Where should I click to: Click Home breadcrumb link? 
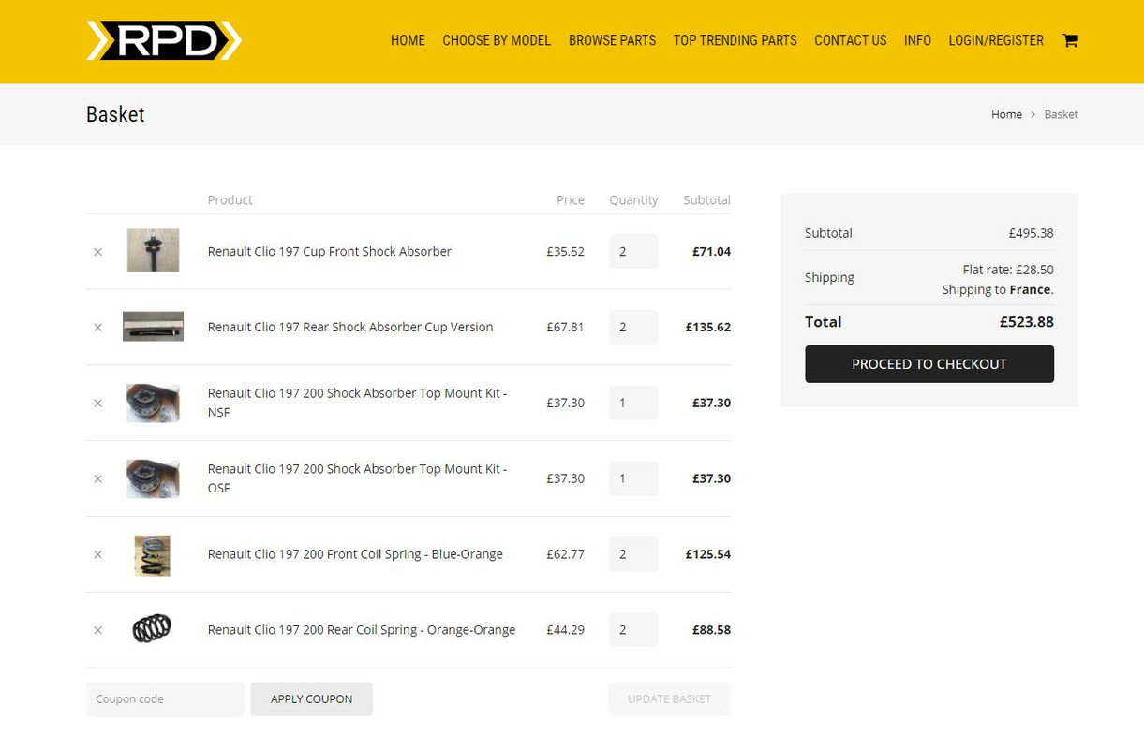click(x=1006, y=114)
